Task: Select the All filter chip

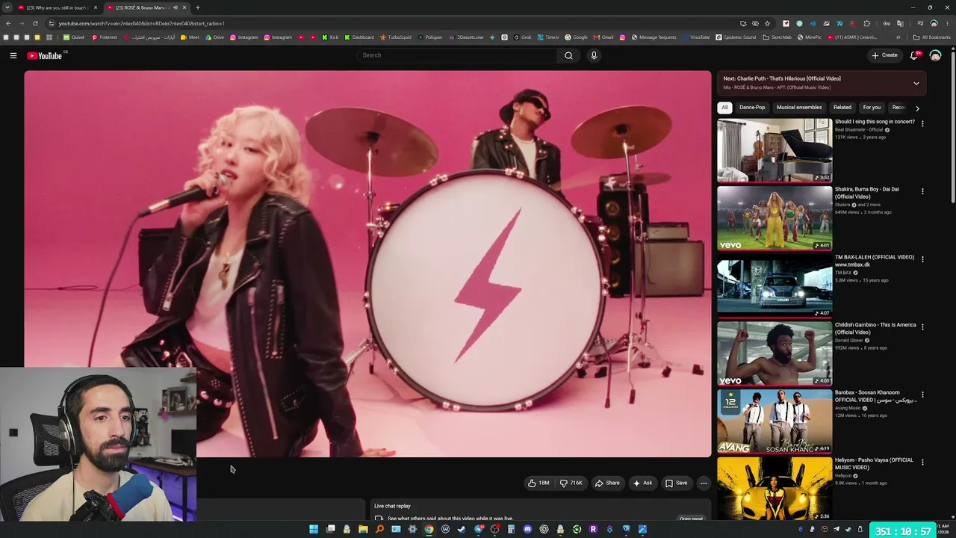Action: (x=724, y=108)
